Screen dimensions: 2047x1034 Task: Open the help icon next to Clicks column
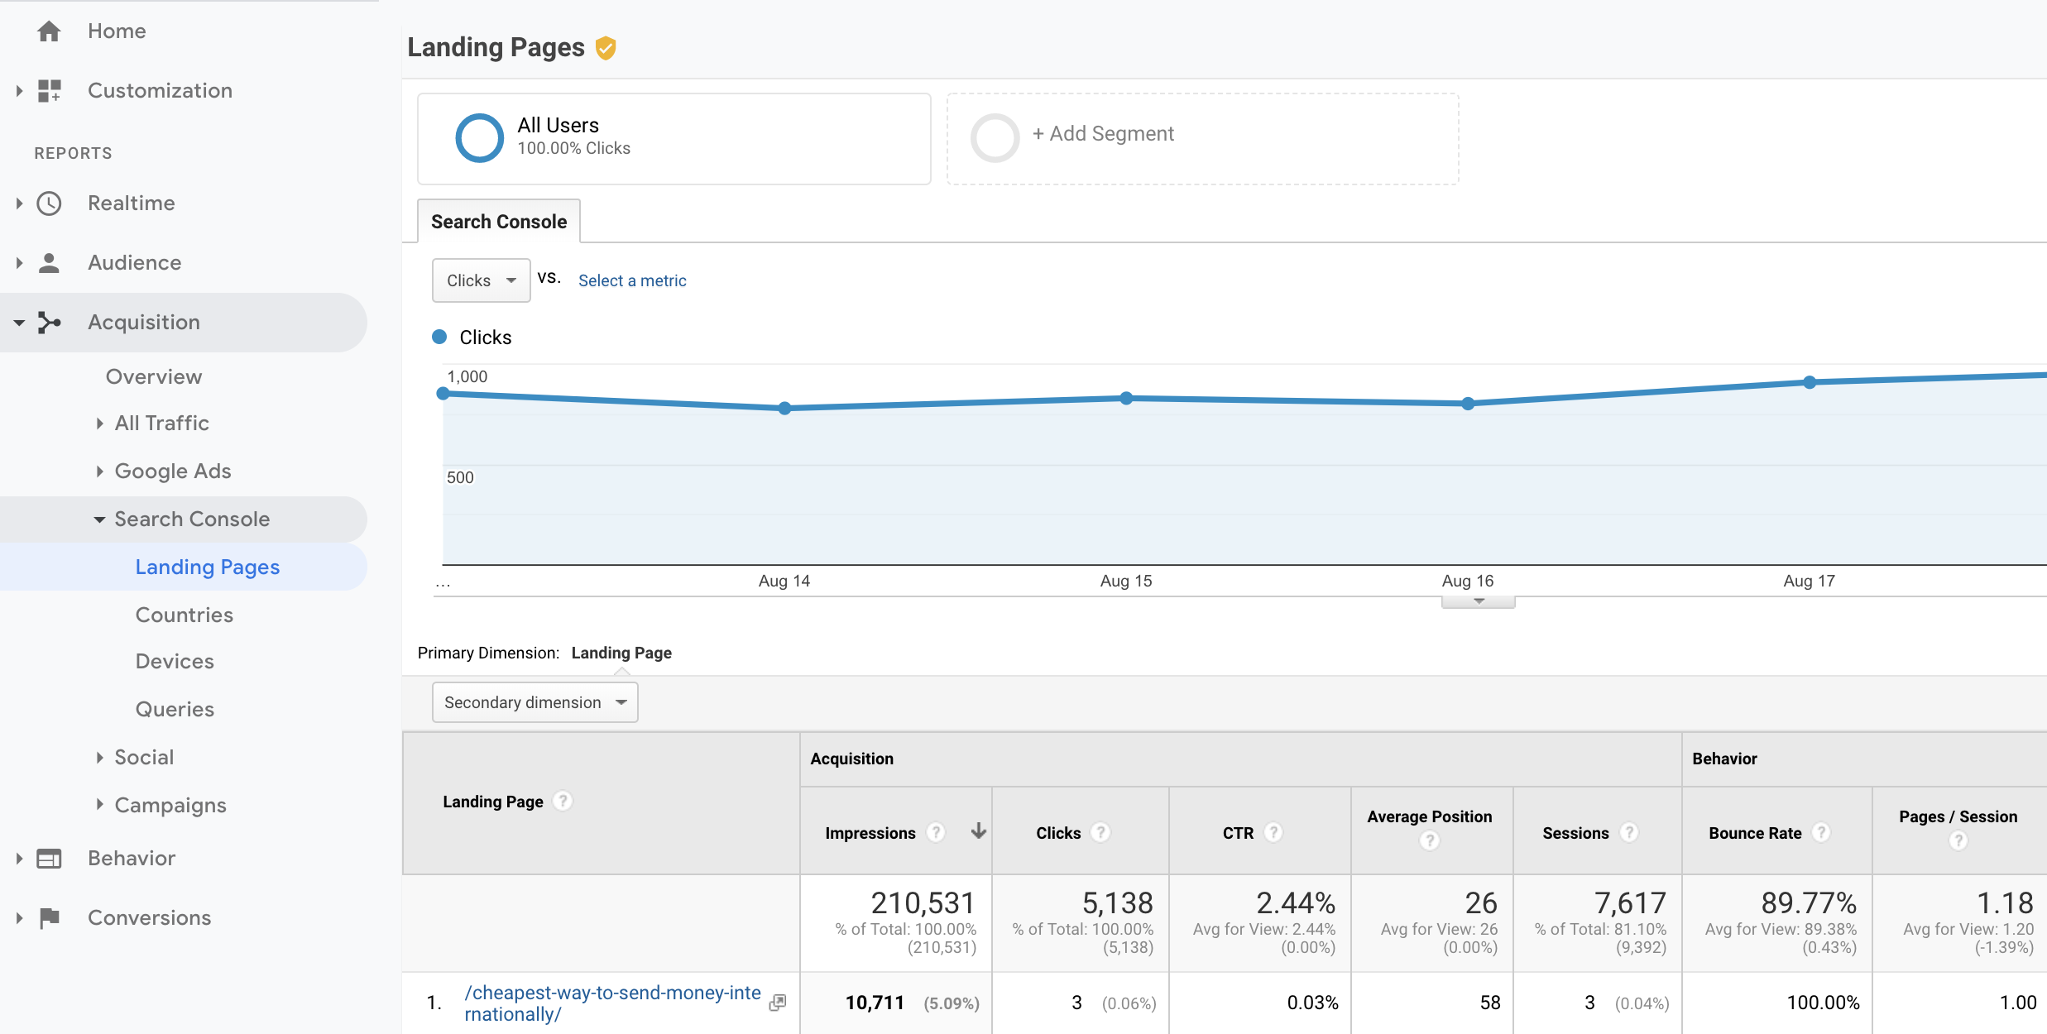coord(1100,832)
